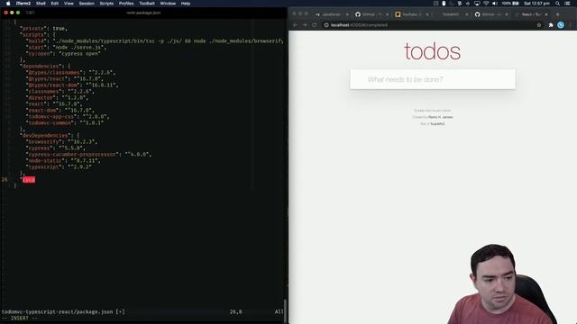
Task: Click the Sat 12:57 pm clock
Action: [x=536, y=4]
